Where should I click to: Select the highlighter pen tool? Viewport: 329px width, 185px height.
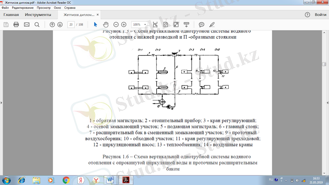click(212, 25)
